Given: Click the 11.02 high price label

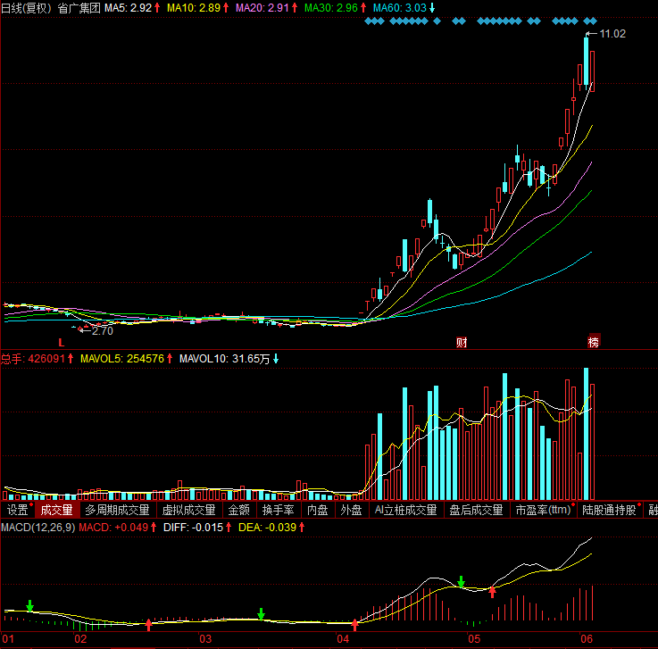Looking at the screenshot, I should 612,34.
